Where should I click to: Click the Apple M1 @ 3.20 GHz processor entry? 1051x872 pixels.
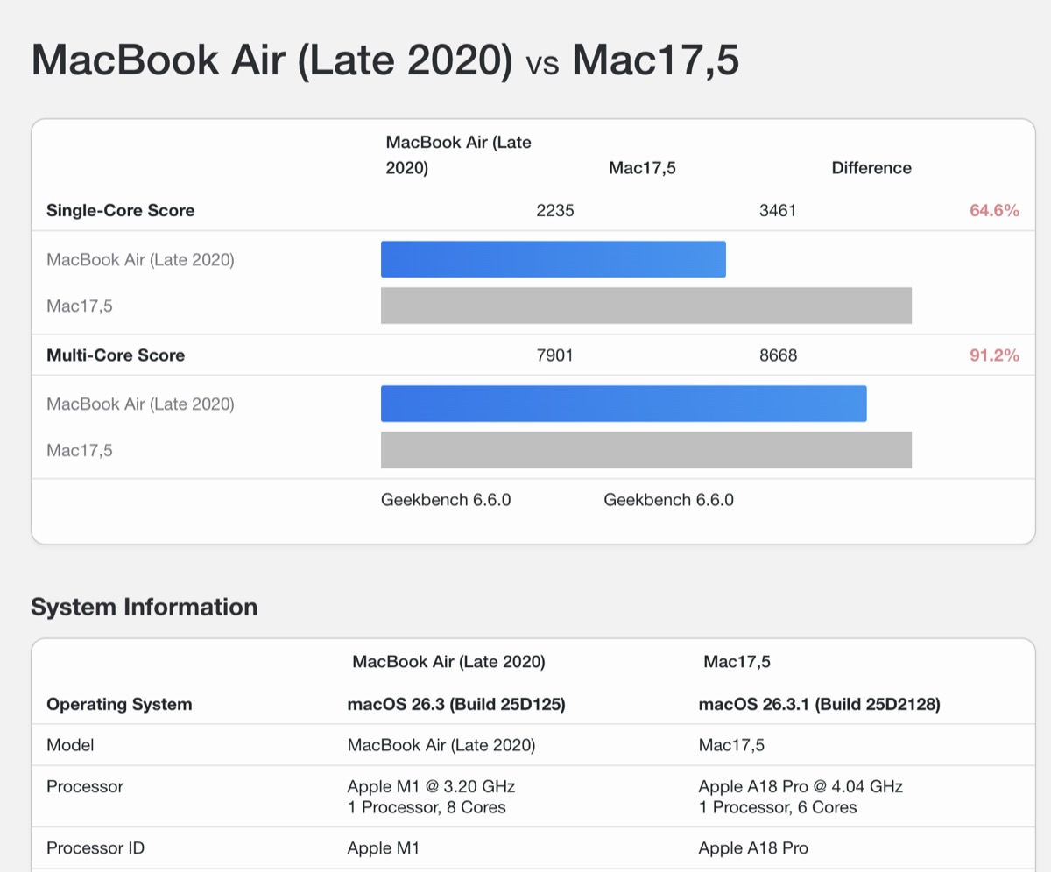coord(431,786)
